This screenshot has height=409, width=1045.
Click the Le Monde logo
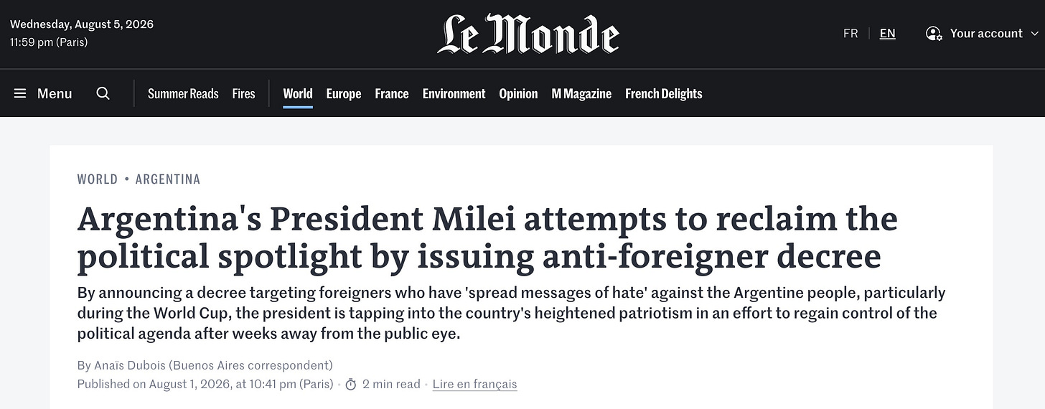528,34
